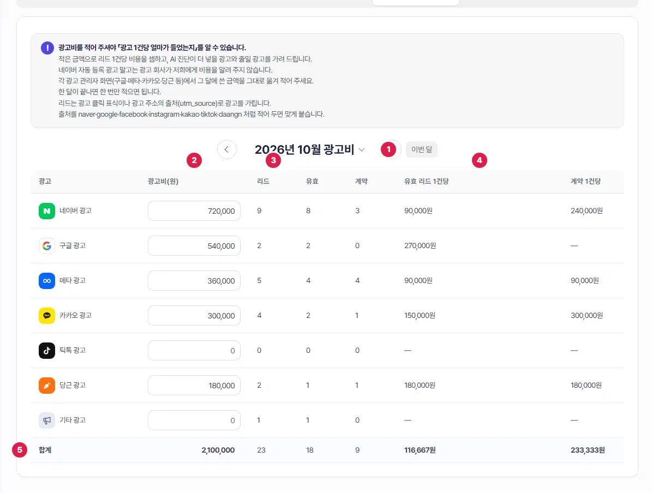Screen dimensions: 652x493
Task: Click the 기타 광고 megaphone icon
Action: point(47,420)
